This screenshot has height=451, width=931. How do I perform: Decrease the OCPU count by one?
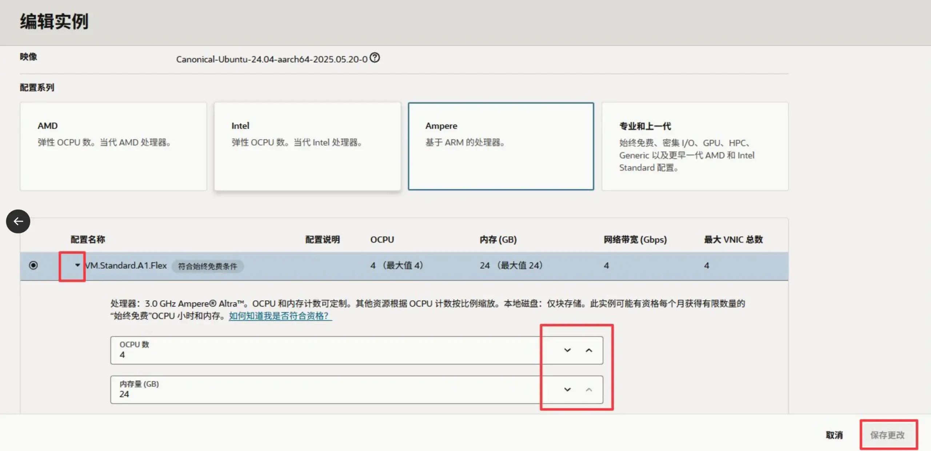pos(567,350)
